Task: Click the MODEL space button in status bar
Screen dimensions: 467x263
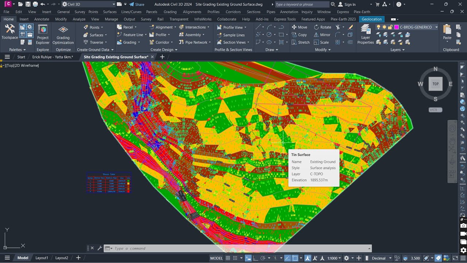Action: click(x=216, y=258)
